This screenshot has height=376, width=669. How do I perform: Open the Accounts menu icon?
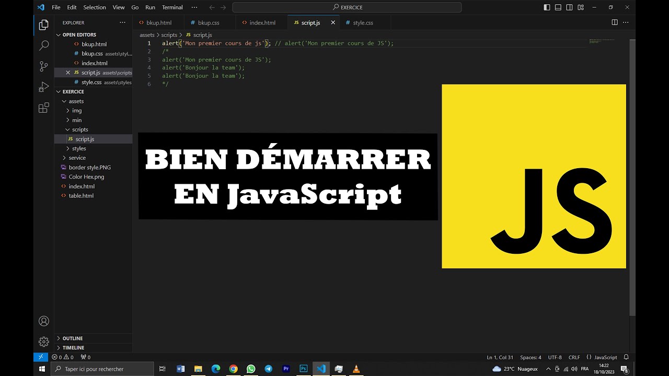(44, 321)
